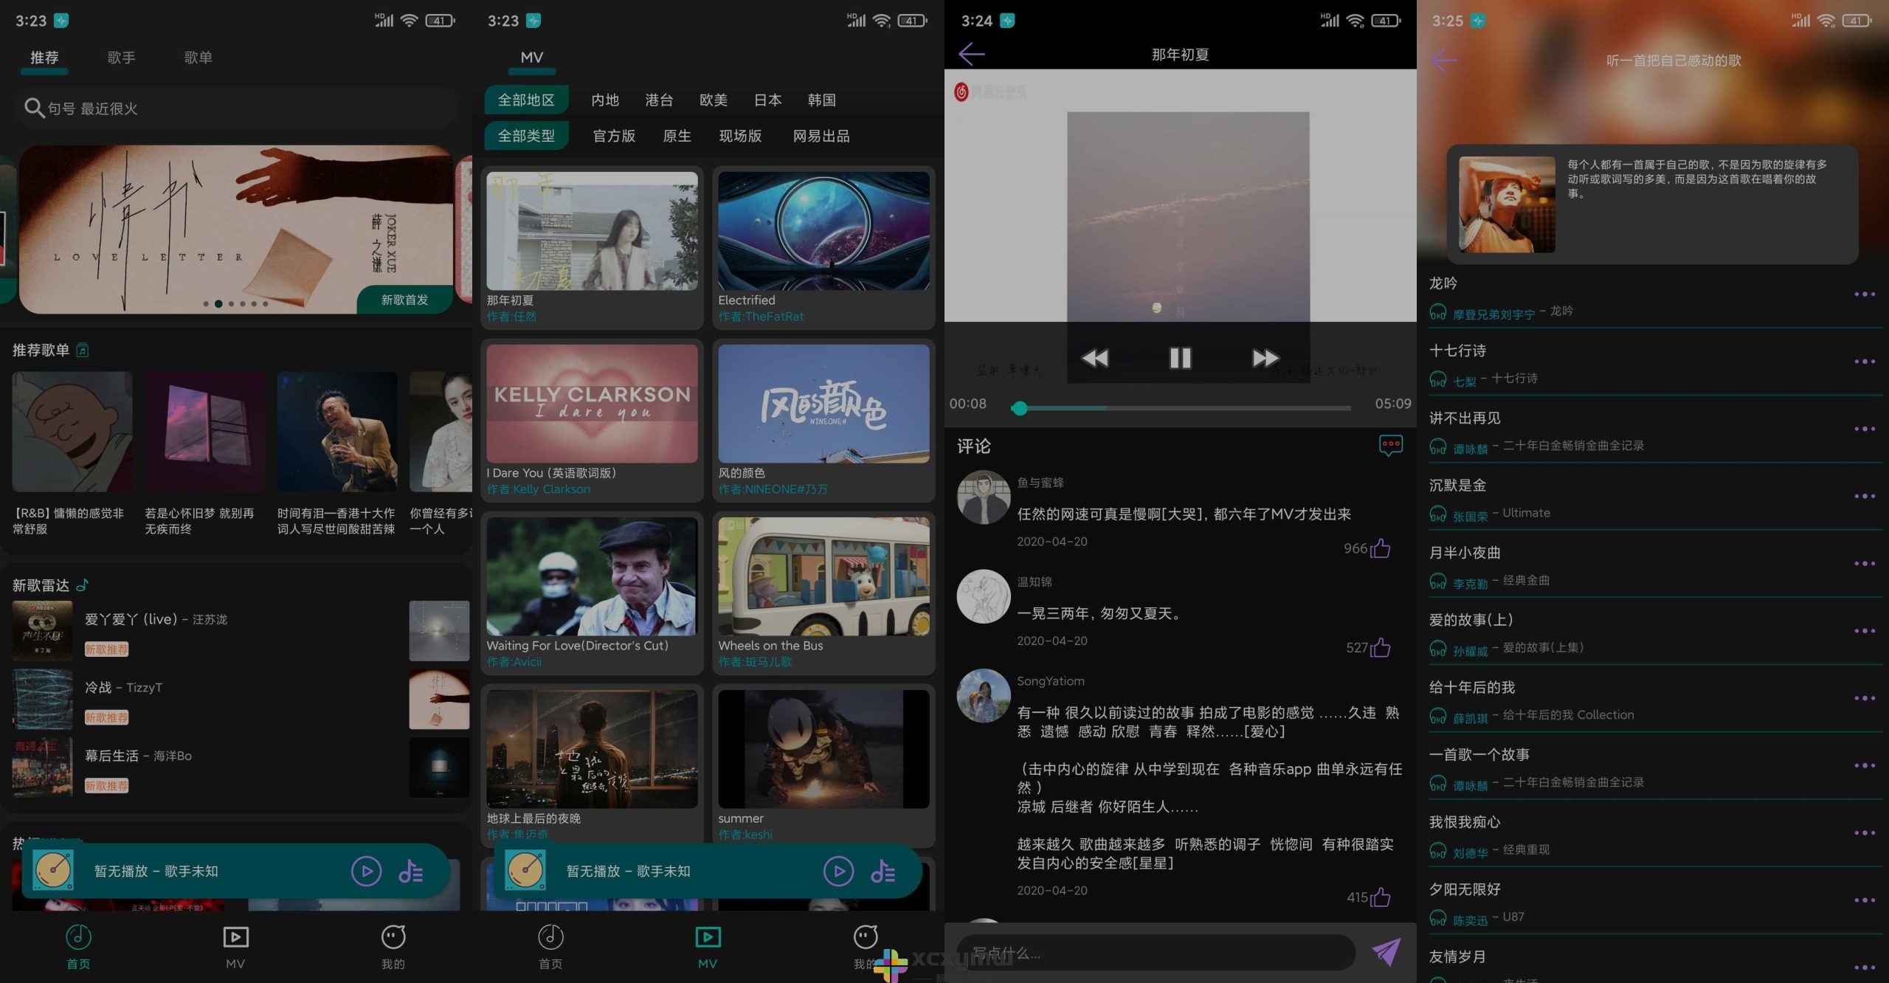Screen dimensions: 1889x983
Task: Send the comment with the paper plane icon
Action: coord(1386,952)
